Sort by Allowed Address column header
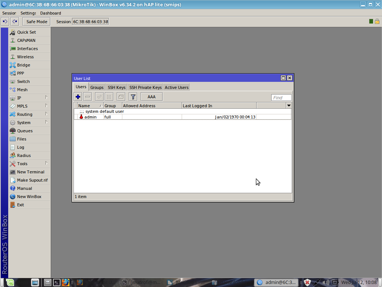 (152, 106)
